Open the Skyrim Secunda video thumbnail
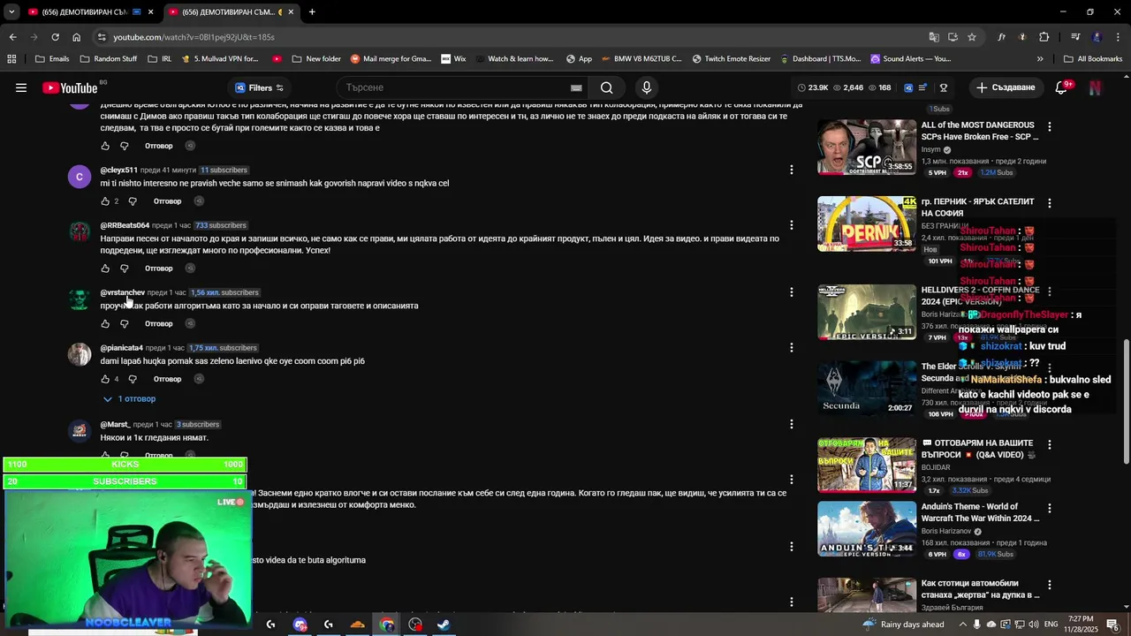Viewport: 1131px width, 636px height. click(x=867, y=388)
